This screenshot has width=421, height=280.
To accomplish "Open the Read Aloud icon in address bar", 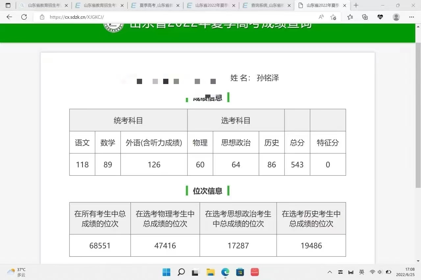I will pyautogui.click(x=321, y=17).
